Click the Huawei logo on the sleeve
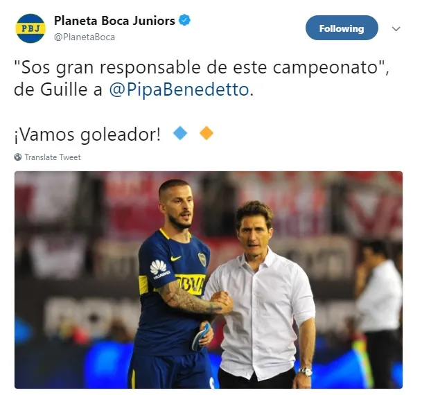The height and width of the screenshot is (395, 422). coord(160,269)
